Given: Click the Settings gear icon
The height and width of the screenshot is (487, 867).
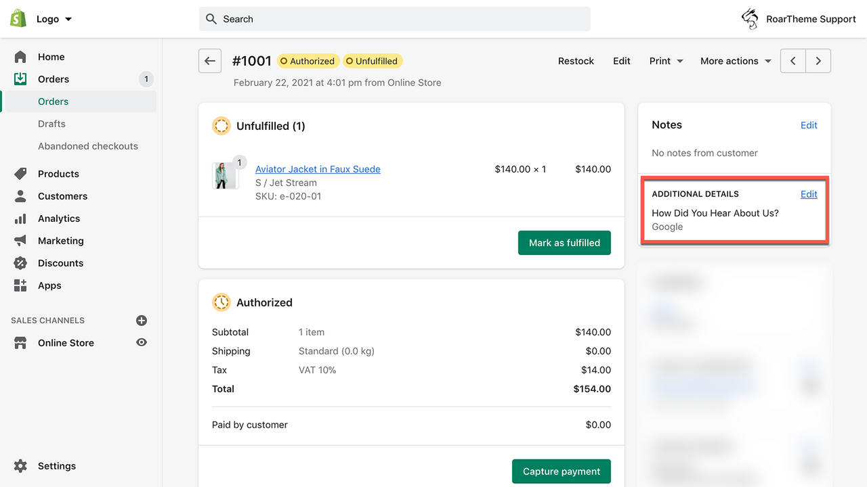Looking at the screenshot, I should pos(20,466).
